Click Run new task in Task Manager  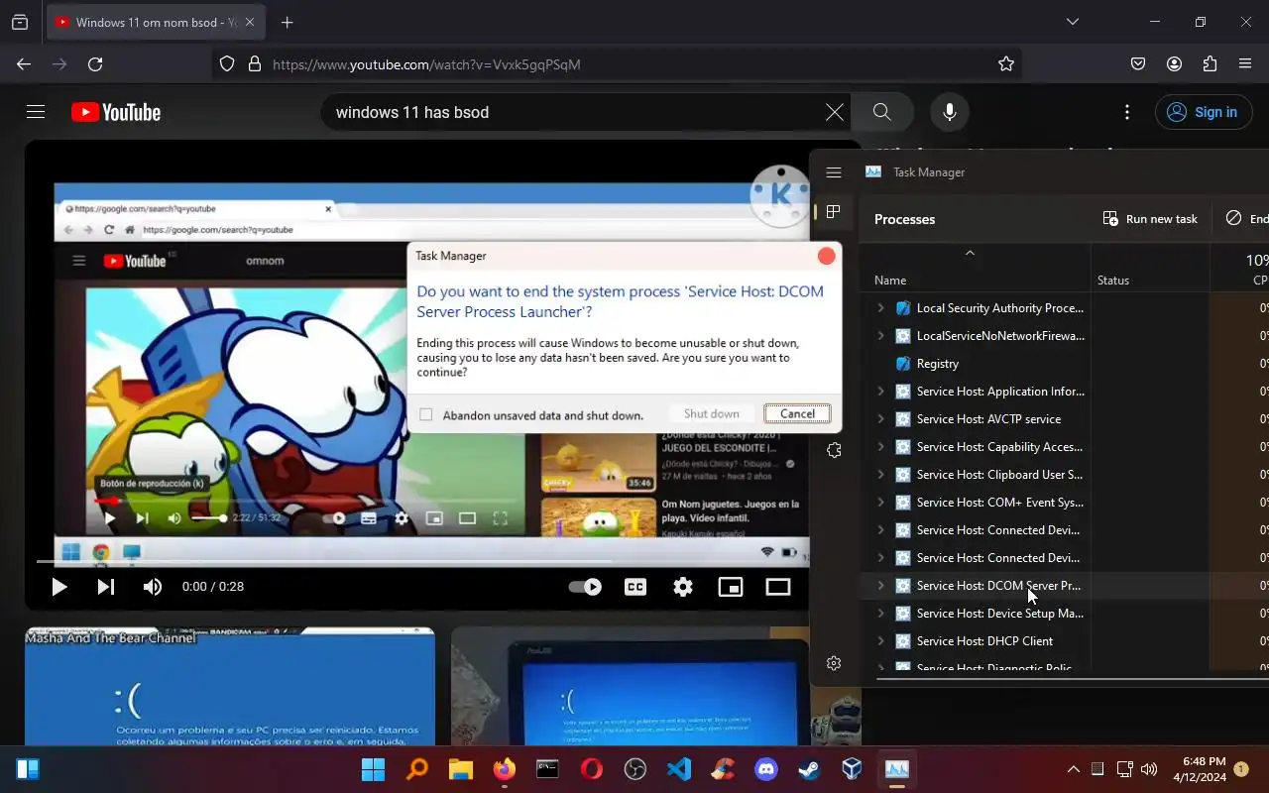[x=1150, y=219]
